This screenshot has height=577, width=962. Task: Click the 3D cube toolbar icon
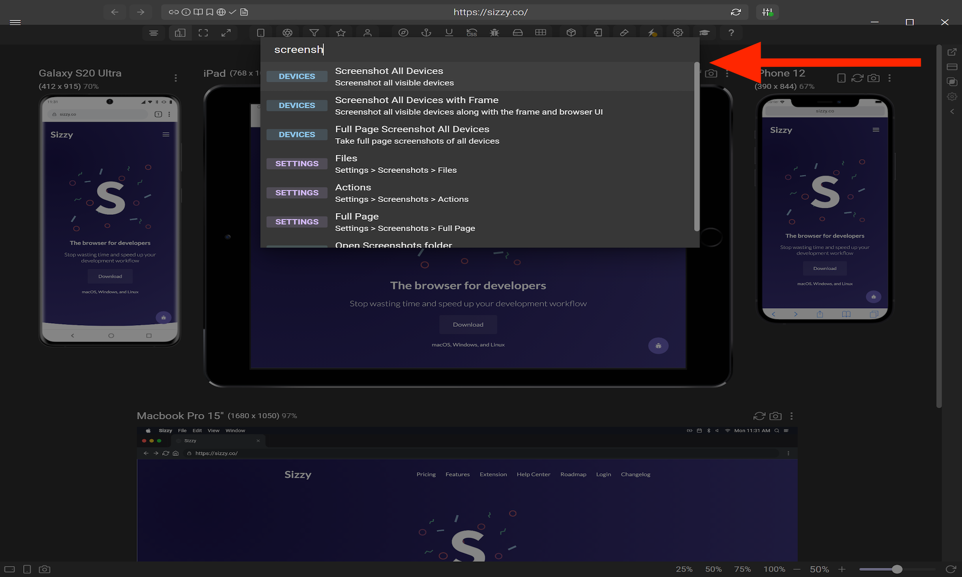[x=571, y=33]
